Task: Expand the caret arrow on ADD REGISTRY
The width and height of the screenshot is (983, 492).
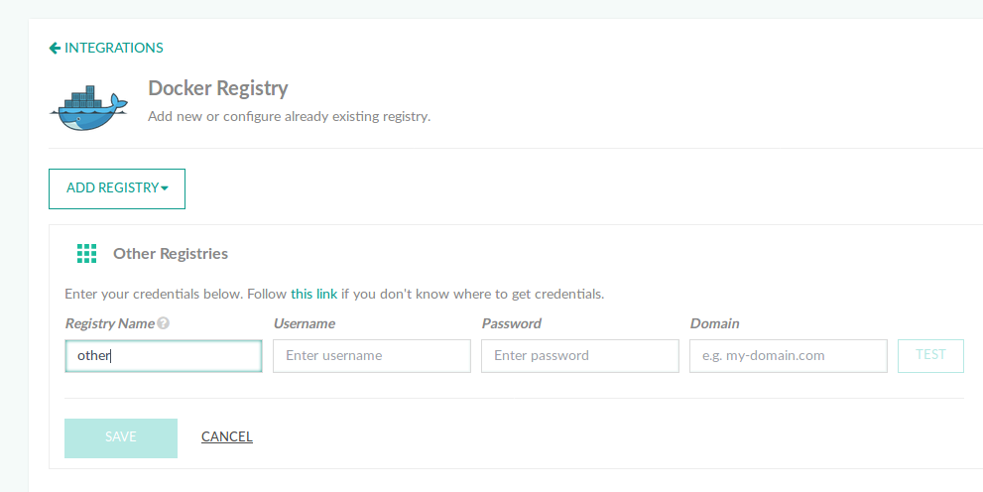Action: tap(165, 188)
